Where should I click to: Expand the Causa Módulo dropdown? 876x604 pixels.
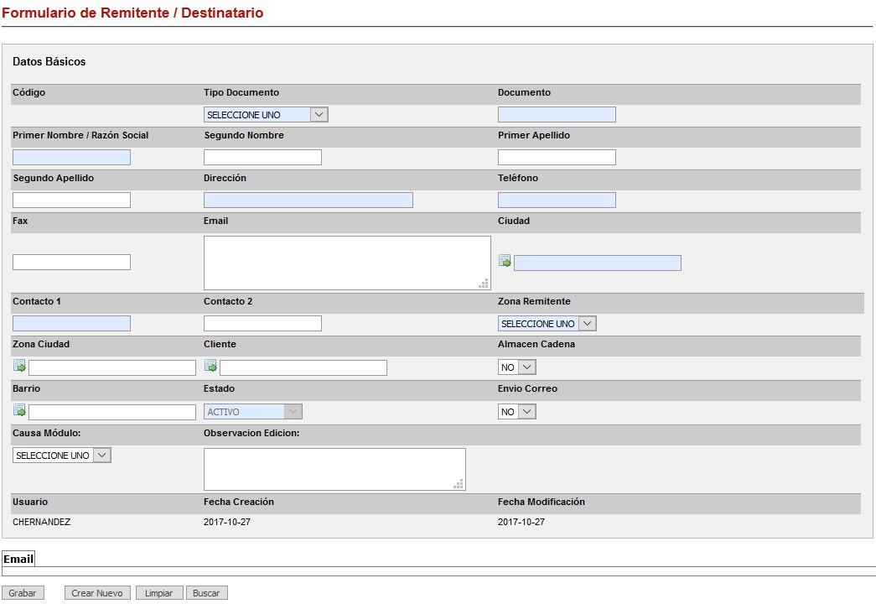[x=61, y=456]
